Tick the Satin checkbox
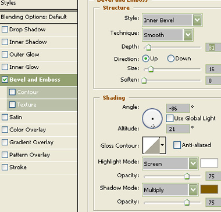 5,118
